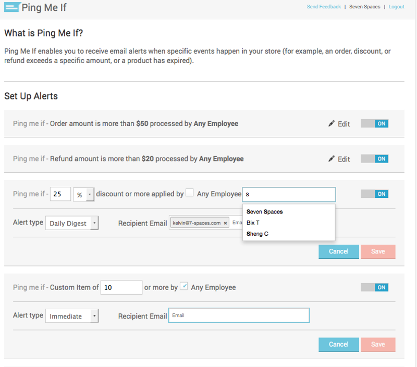This screenshot has height=367, width=417.
Task: Click pencil Edit icon for Refund amount alert
Action: pyautogui.click(x=331, y=159)
